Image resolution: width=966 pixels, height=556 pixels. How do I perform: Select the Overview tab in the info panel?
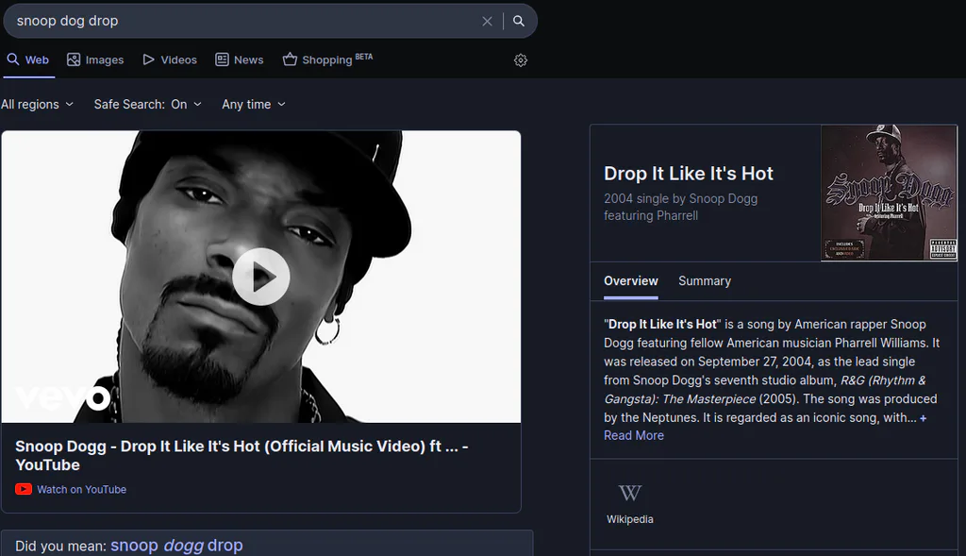(631, 281)
